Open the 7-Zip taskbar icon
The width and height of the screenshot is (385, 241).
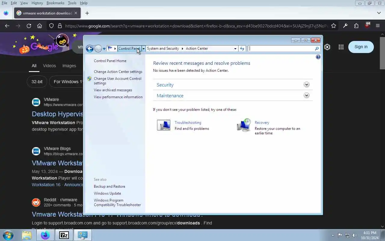click(x=64, y=235)
